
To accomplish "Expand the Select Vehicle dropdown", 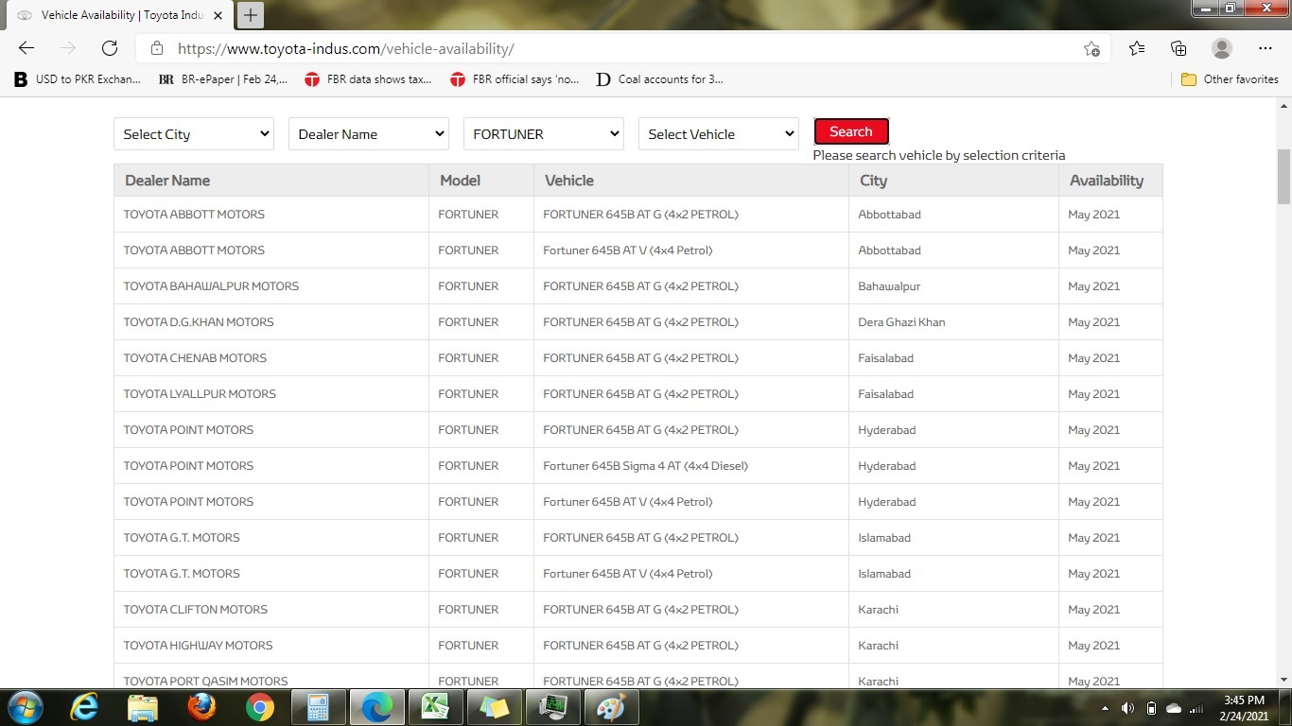I will point(719,134).
